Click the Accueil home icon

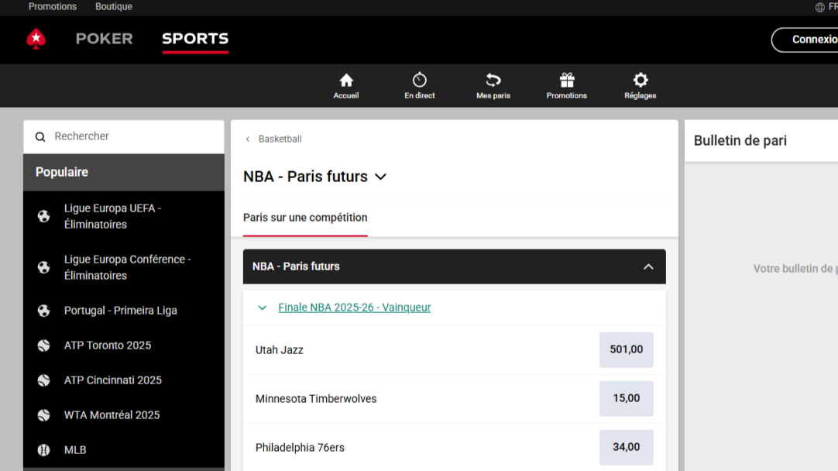345,80
